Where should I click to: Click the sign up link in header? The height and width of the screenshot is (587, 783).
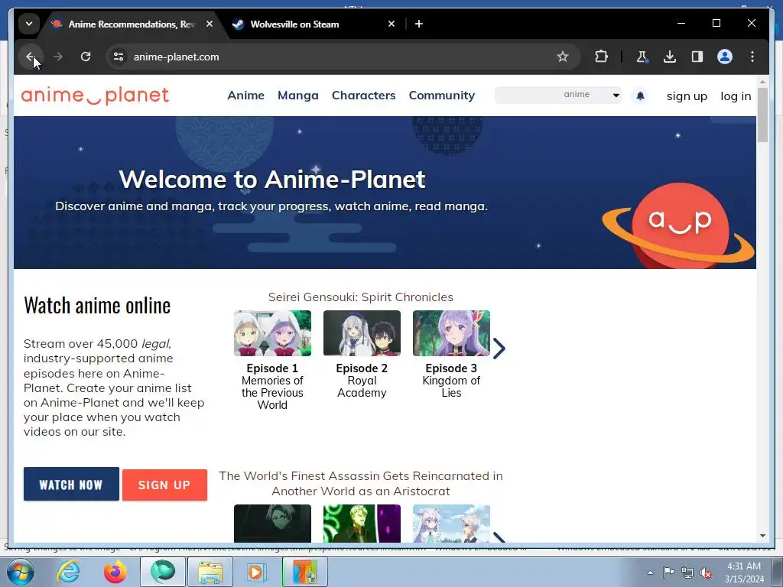click(x=687, y=96)
